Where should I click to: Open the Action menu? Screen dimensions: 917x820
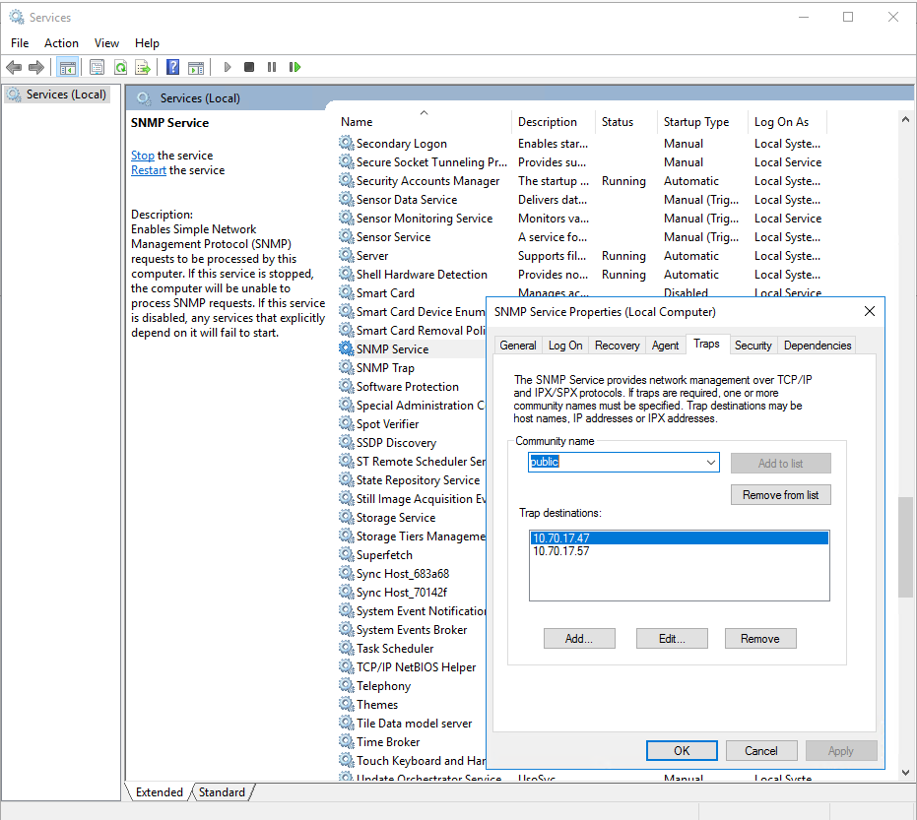(x=61, y=42)
